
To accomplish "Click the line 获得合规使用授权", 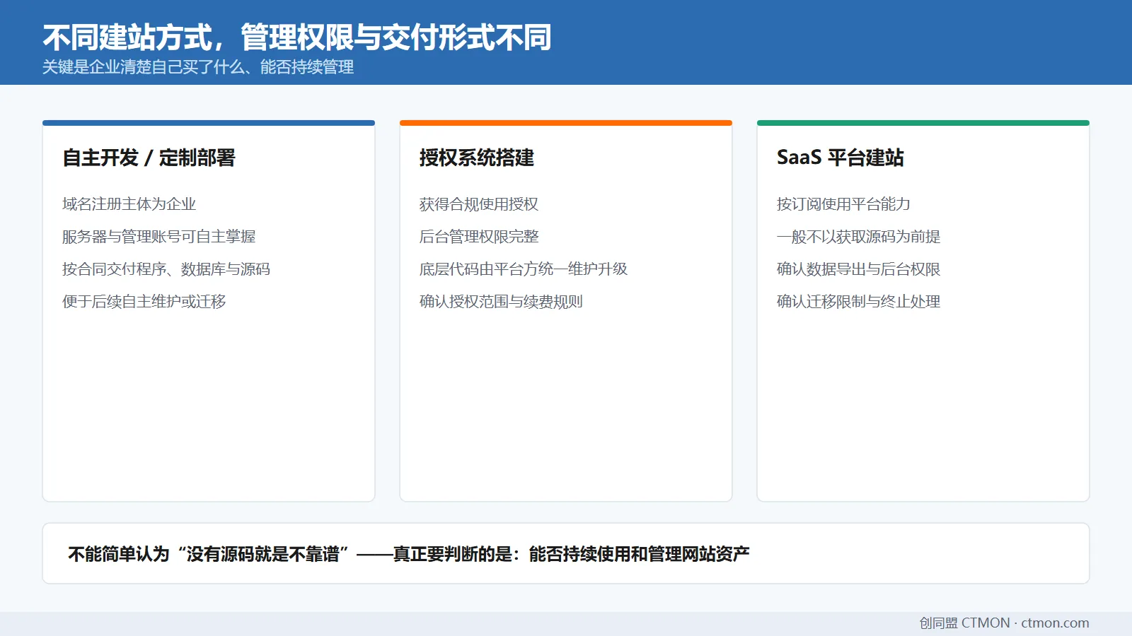I will click(x=479, y=204).
